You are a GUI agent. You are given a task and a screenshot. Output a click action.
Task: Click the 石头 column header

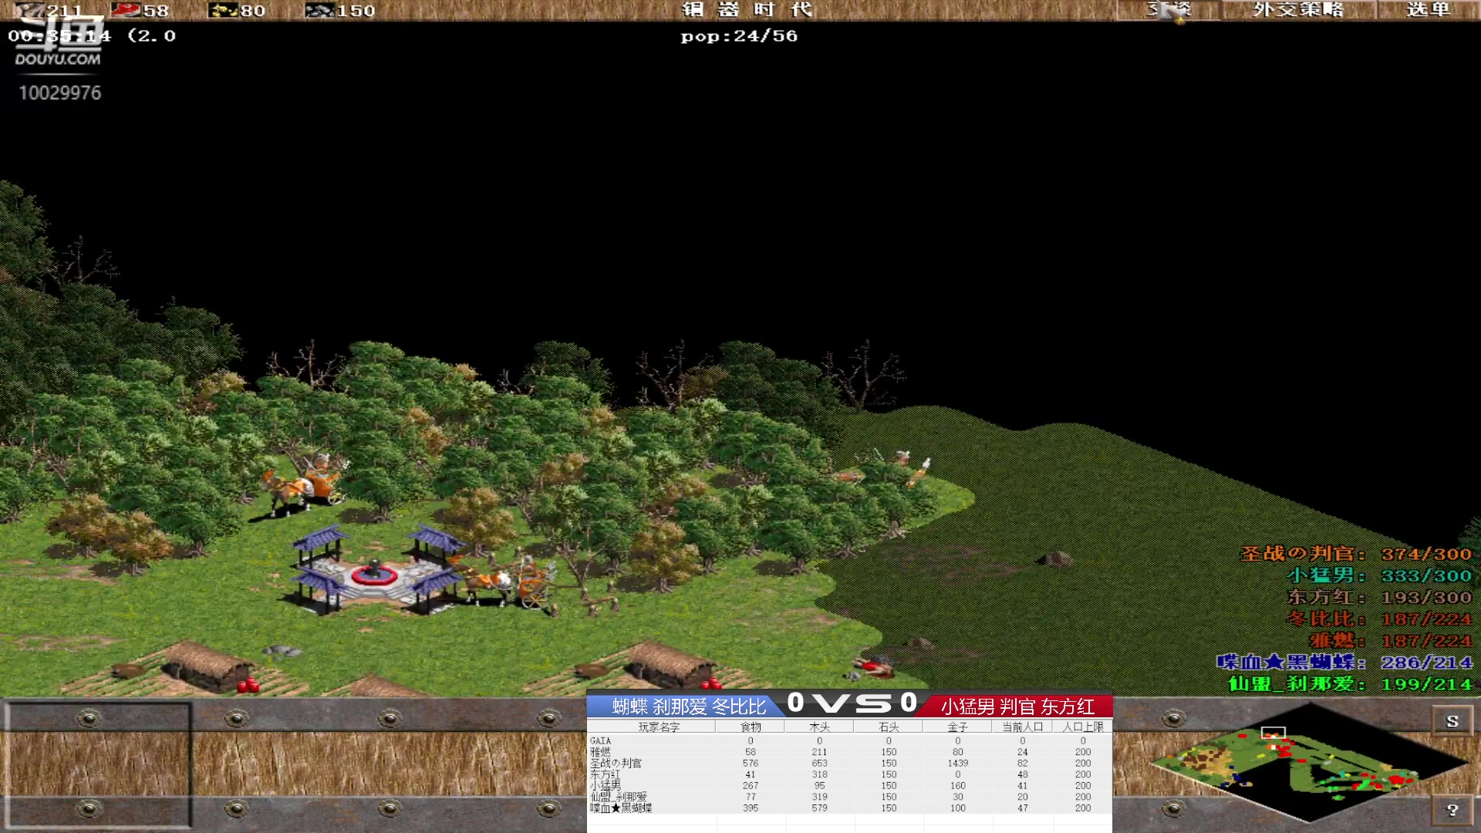click(889, 727)
